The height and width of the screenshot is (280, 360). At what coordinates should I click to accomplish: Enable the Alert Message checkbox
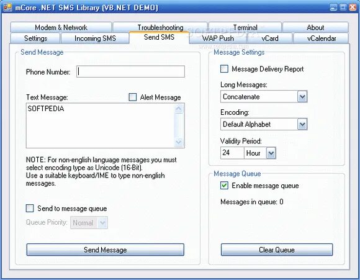pyautogui.click(x=133, y=97)
